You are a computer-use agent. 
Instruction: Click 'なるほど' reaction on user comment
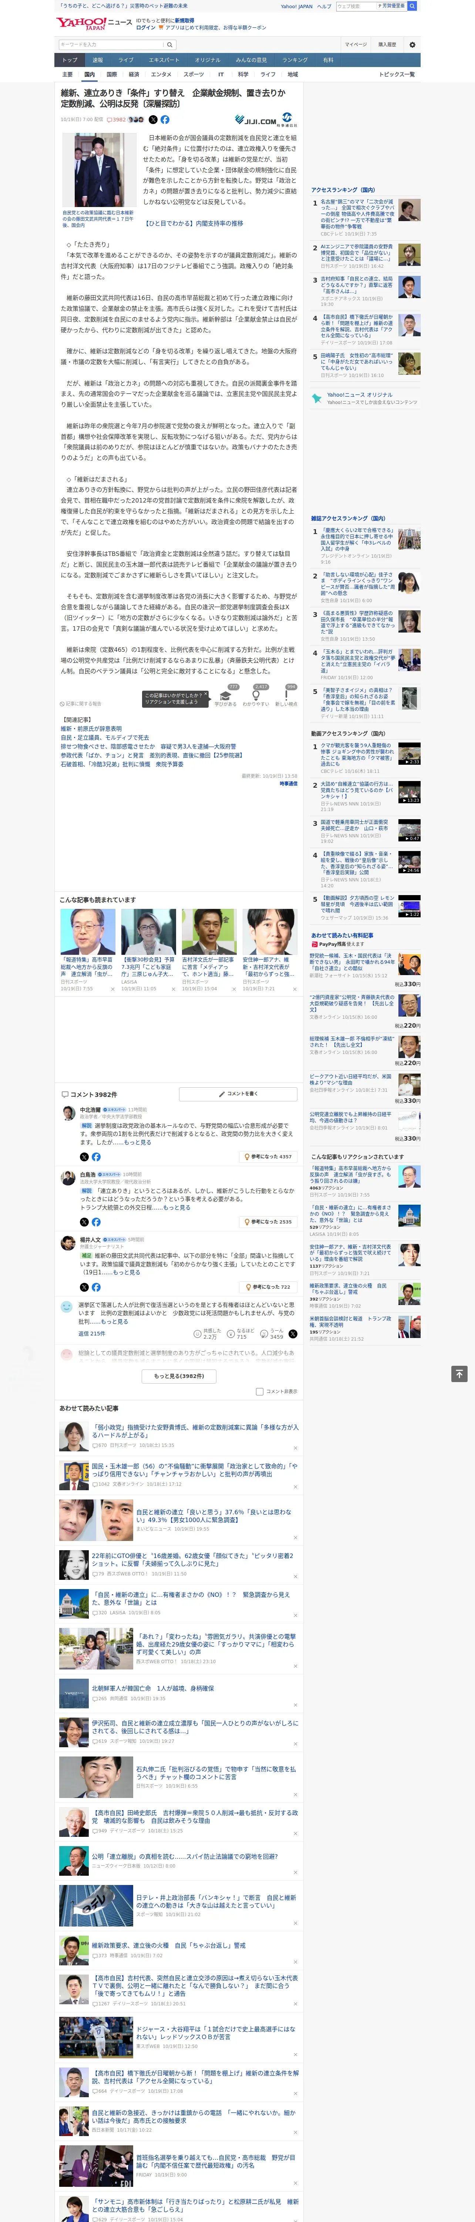click(241, 1333)
